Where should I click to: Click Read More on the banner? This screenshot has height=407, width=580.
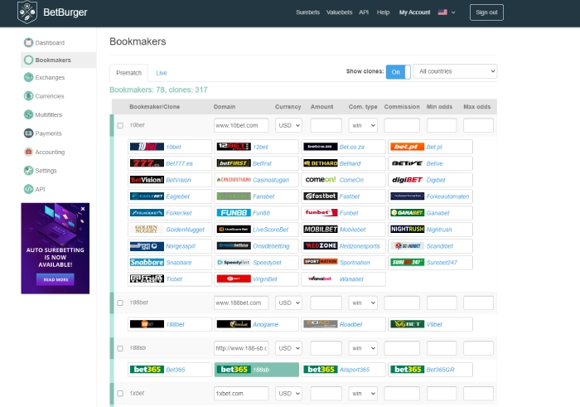coord(56,279)
